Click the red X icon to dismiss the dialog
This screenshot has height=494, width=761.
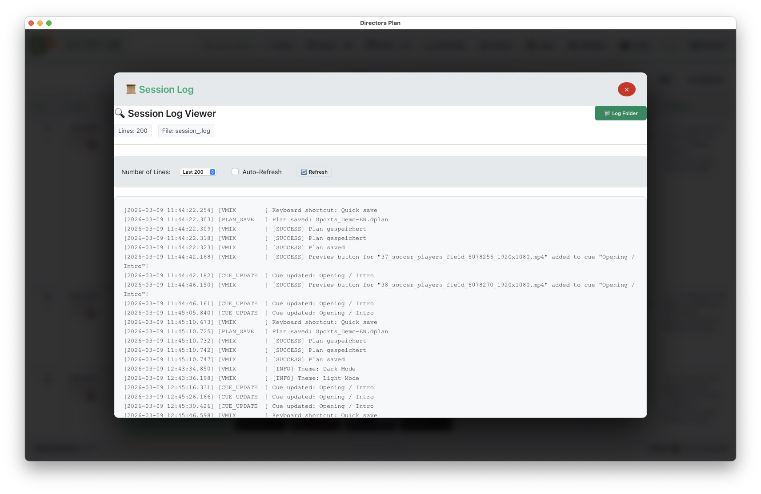626,89
